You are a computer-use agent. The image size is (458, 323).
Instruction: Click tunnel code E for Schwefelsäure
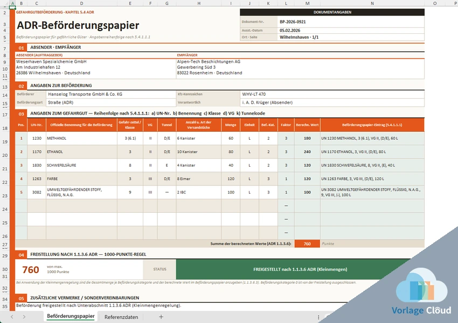coord(167,165)
